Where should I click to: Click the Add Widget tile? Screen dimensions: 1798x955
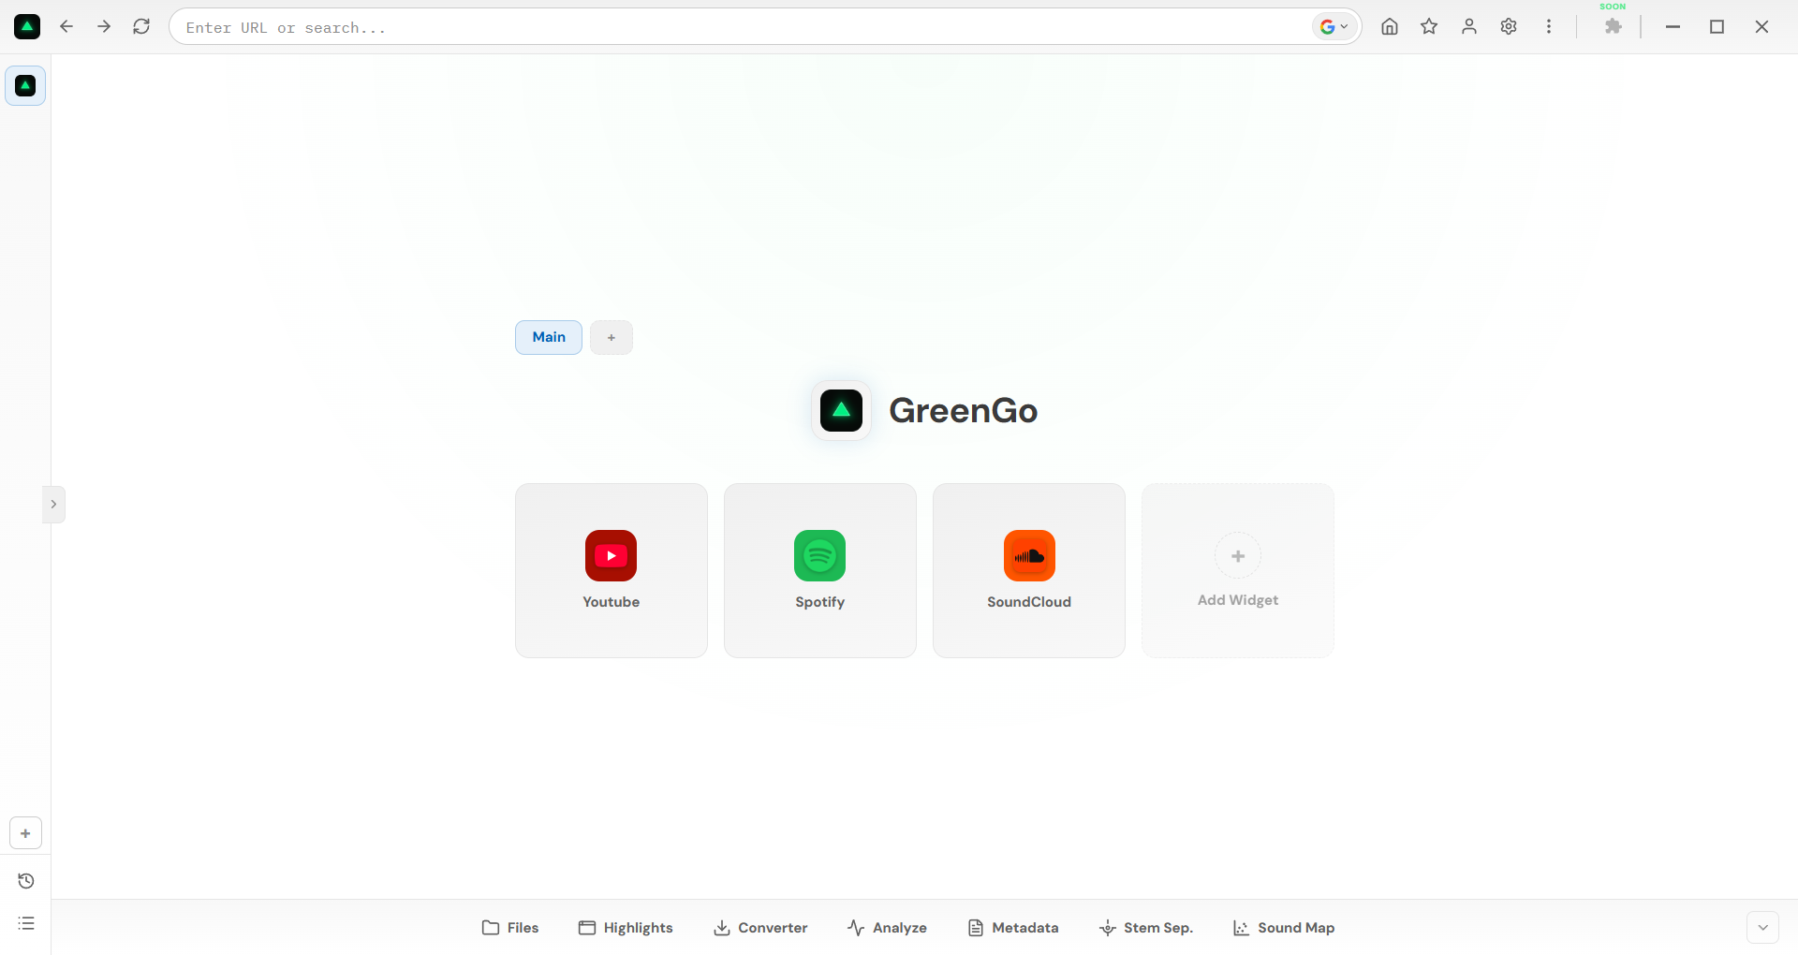(1238, 570)
